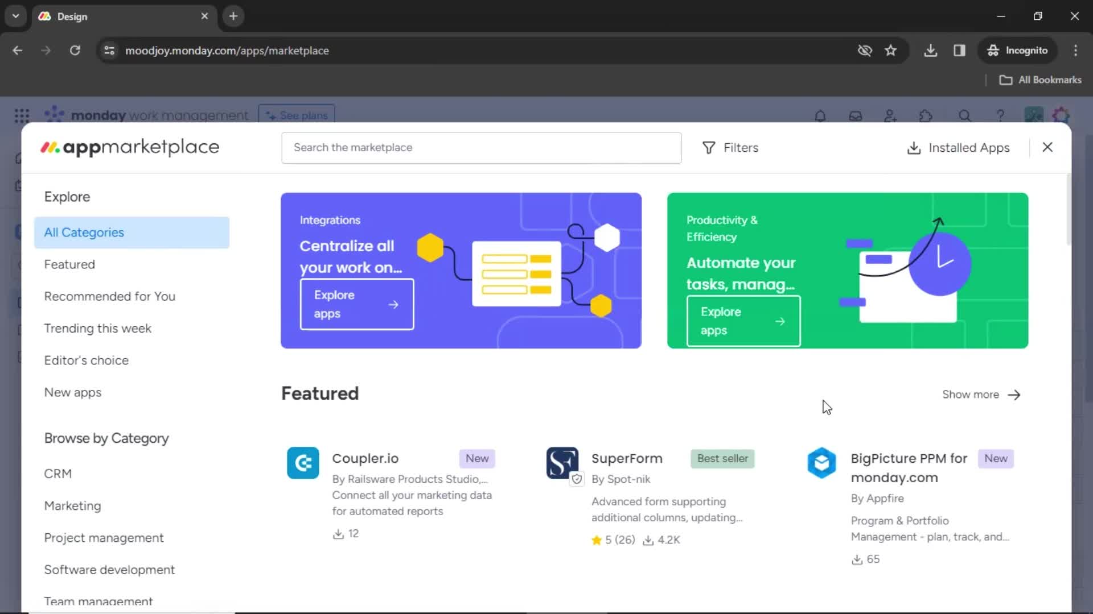1093x614 pixels.
Task: Click the CRM category tab
Action: coord(58,473)
